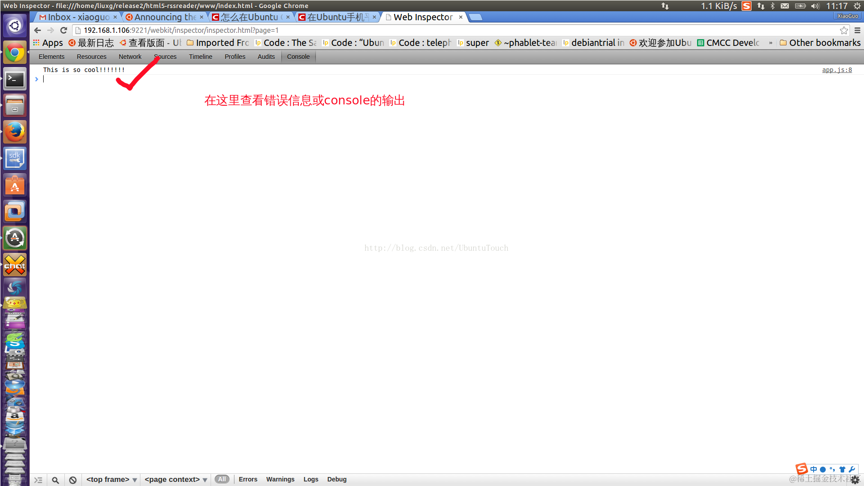Open the app.js:8 source link
This screenshot has height=486, width=864.
[837, 70]
